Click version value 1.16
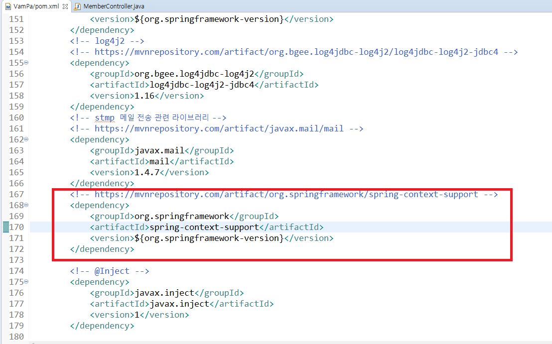 point(144,96)
